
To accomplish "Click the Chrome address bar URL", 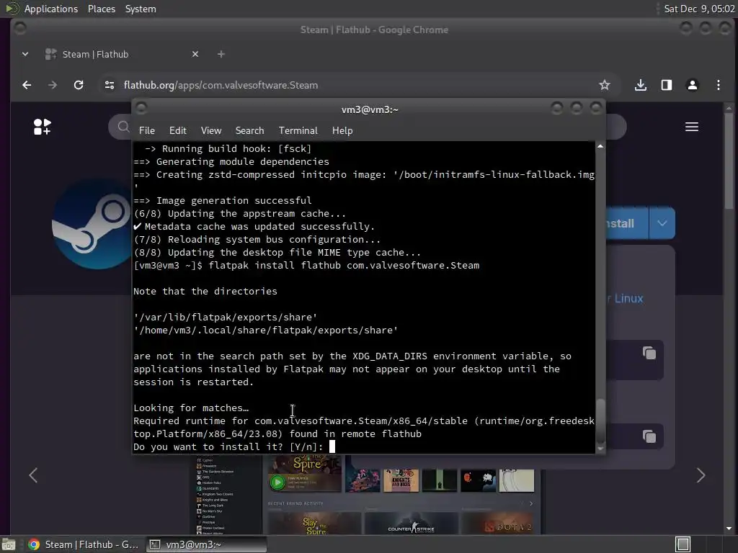I will [x=221, y=85].
